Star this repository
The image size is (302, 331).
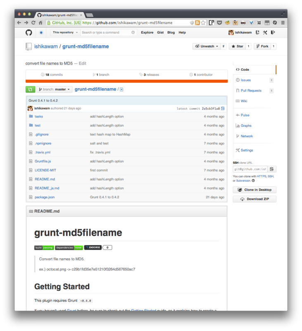pyautogui.click(x=237, y=46)
